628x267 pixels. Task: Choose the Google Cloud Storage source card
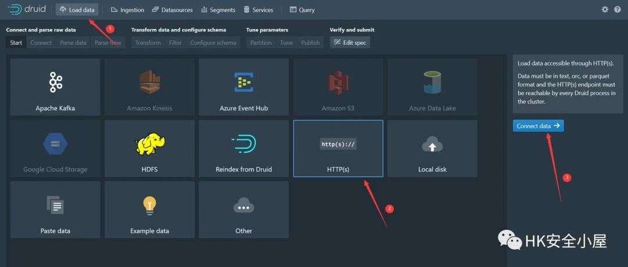tap(55, 148)
